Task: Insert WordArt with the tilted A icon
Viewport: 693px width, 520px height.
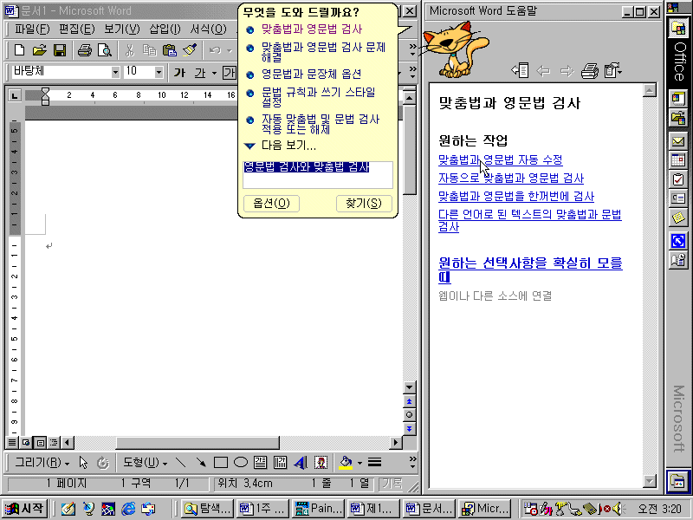Action: 301,463
